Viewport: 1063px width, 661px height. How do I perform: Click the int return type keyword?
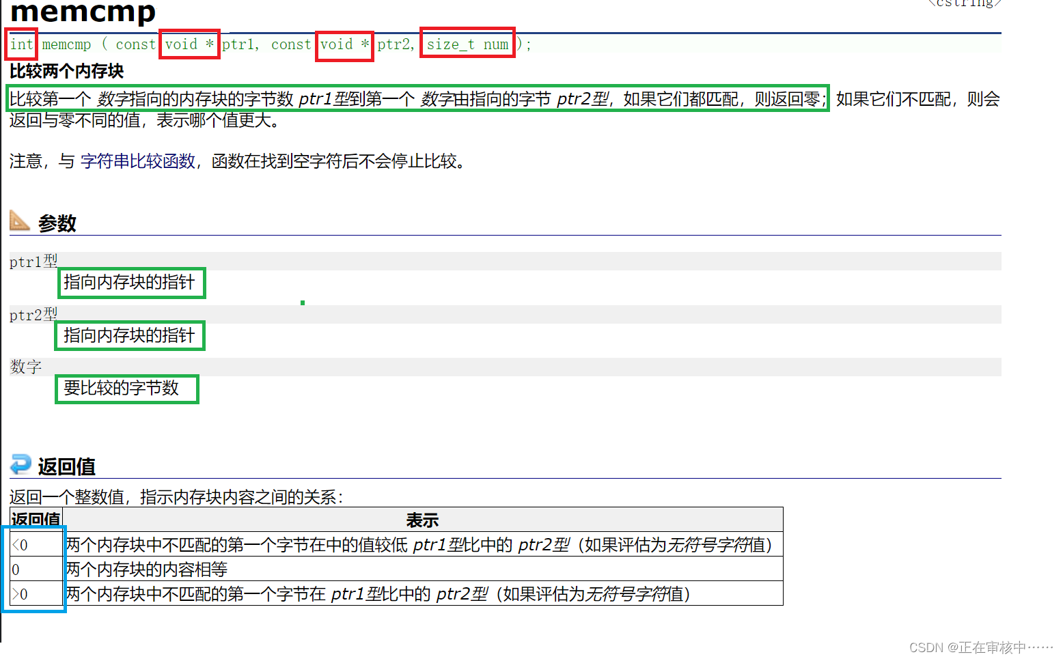tap(21, 44)
